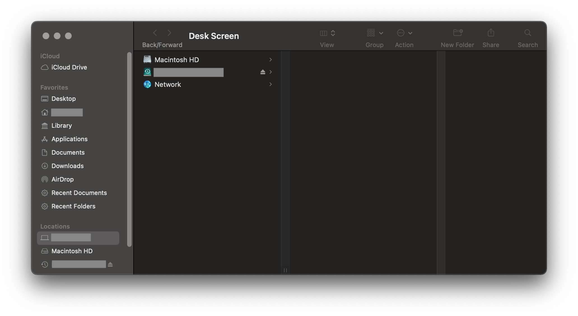578x316 pixels.
Task: Open the Downloads folder in the sidebar
Action: point(67,166)
